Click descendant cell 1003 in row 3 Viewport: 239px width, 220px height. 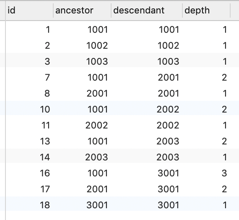[x=168, y=62]
